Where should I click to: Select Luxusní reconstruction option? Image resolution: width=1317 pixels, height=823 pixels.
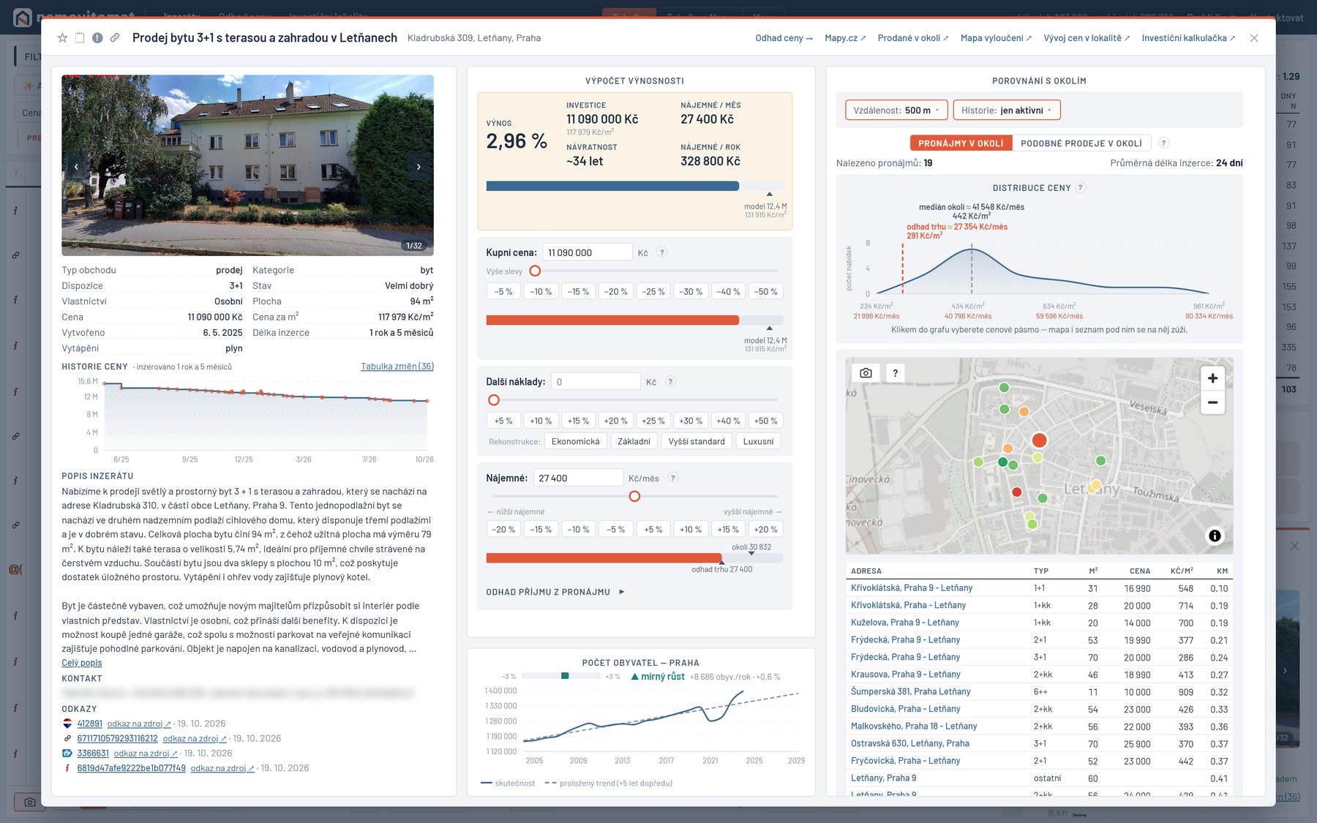pos(758,441)
